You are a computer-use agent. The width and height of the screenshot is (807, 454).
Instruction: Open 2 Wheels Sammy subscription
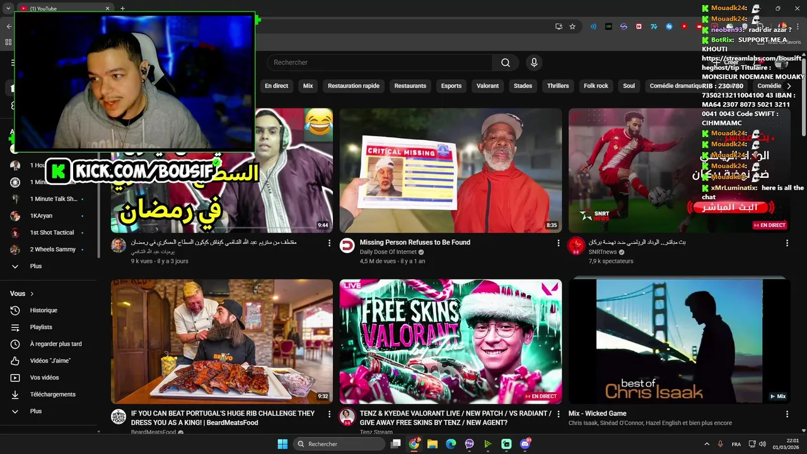pyautogui.click(x=52, y=249)
